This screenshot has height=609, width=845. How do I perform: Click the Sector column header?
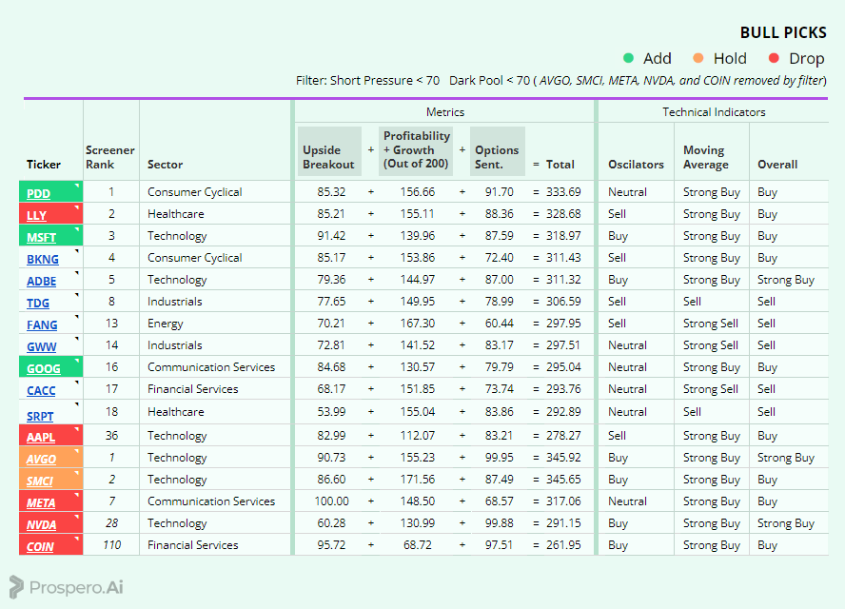coord(165,165)
